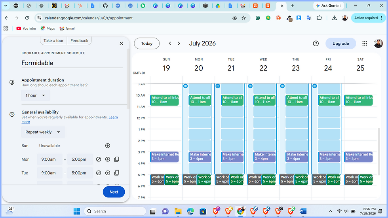Open Google account avatar in Calendar header
The height and width of the screenshot is (218, 388).
click(x=378, y=44)
